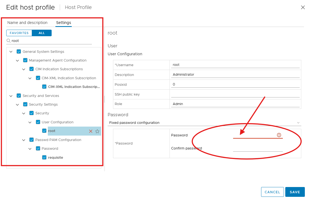
Task: Click the red X remove icon beside root
Action: [x=91, y=131]
